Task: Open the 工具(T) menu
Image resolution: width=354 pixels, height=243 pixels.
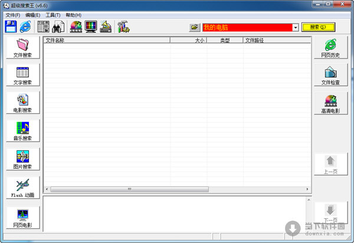Action: (53, 15)
